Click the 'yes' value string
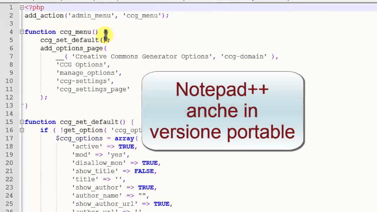The image size is (377, 212). [x=117, y=155]
